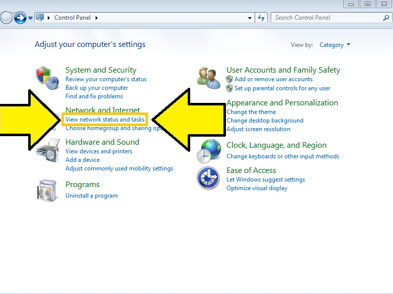
Task: Open the Hardware and Sound printer icon
Action: [x=47, y=150]
